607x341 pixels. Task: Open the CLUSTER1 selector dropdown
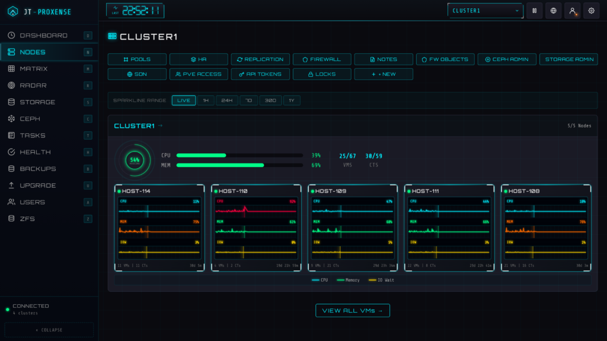(x=485, y=11)
